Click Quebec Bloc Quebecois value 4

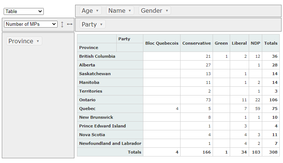[x=162, y=109]
